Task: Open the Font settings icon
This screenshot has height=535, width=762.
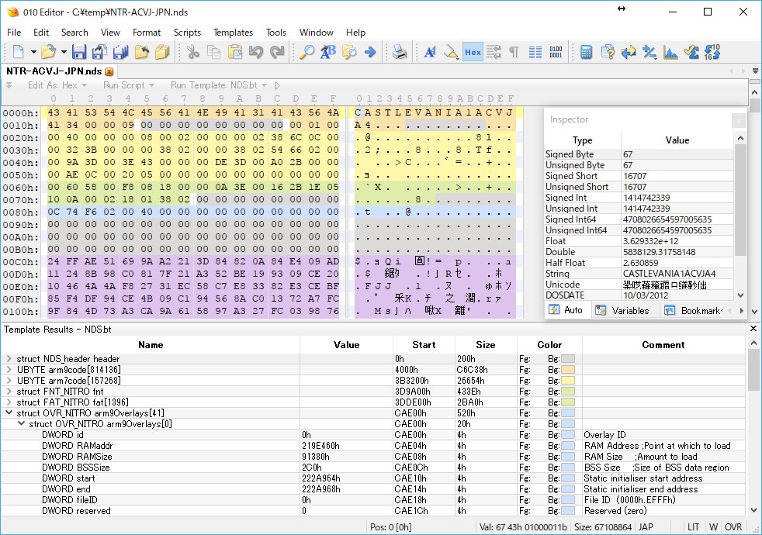Action: 430,52
